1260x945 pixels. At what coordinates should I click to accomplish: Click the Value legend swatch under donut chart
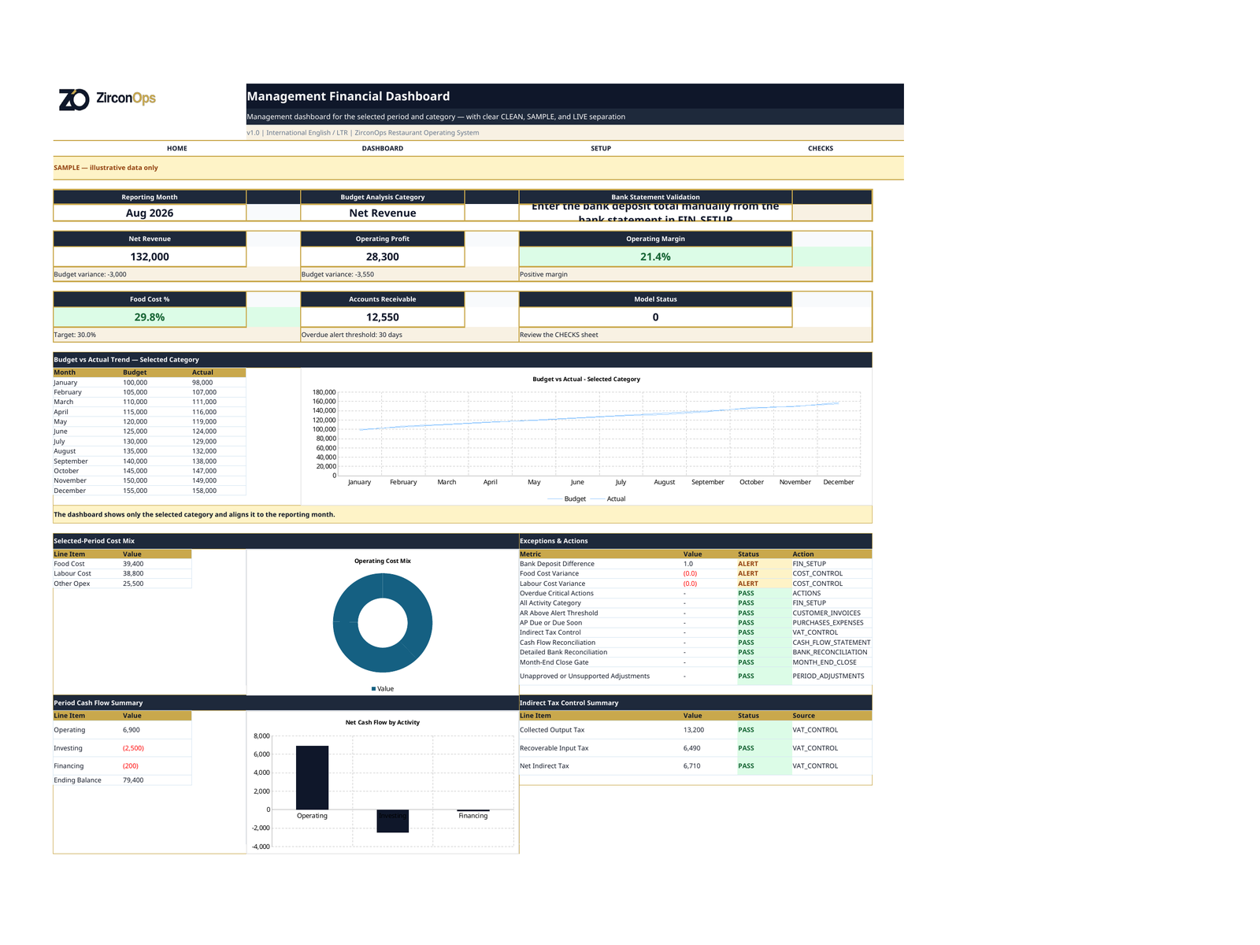pyautogui.click(x=373, y=689)
